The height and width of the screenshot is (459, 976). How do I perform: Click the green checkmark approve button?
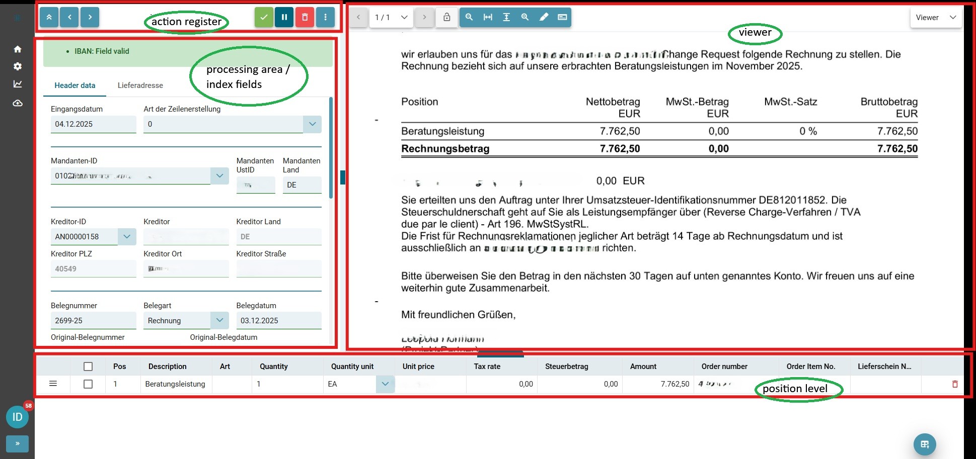(264, 17)
